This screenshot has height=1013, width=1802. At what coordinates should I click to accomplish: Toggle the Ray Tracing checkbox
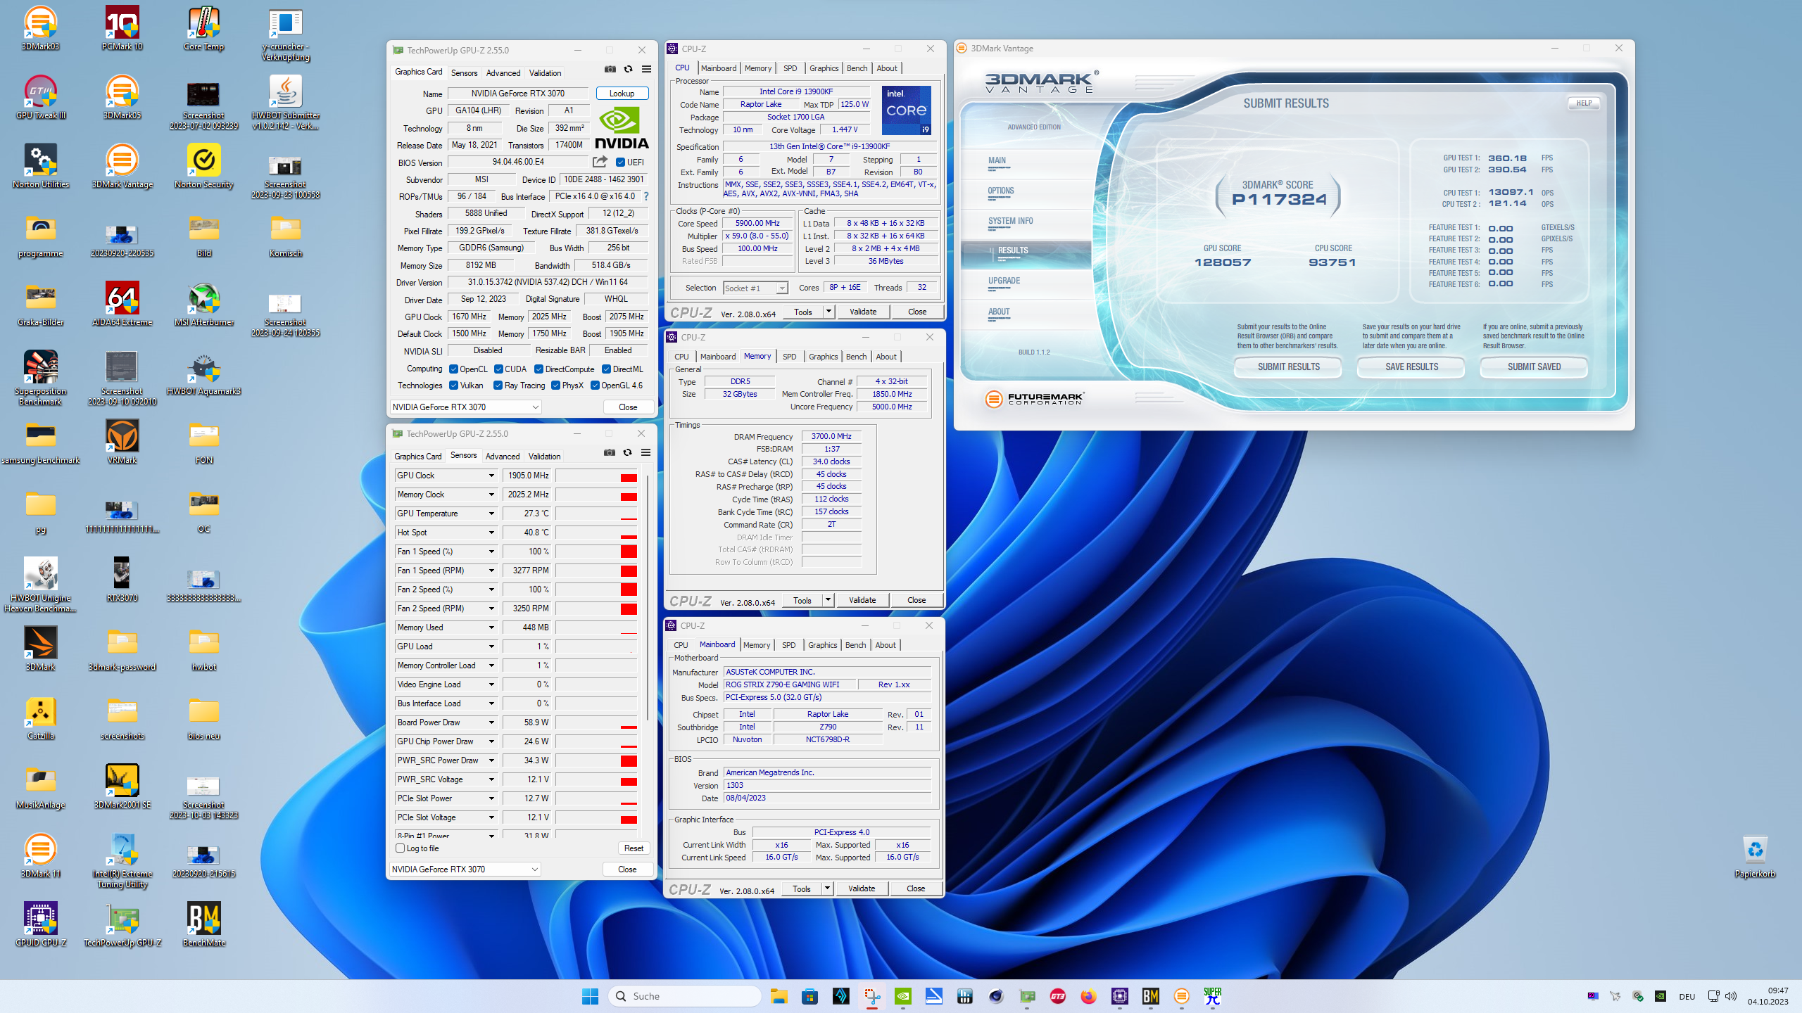[498, 385]
